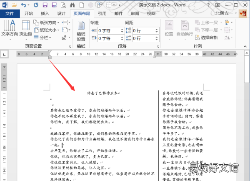Screen dimensions: 250x181
Task: Click the 稿纸设置 button
Action: click(x=81, y=31)
